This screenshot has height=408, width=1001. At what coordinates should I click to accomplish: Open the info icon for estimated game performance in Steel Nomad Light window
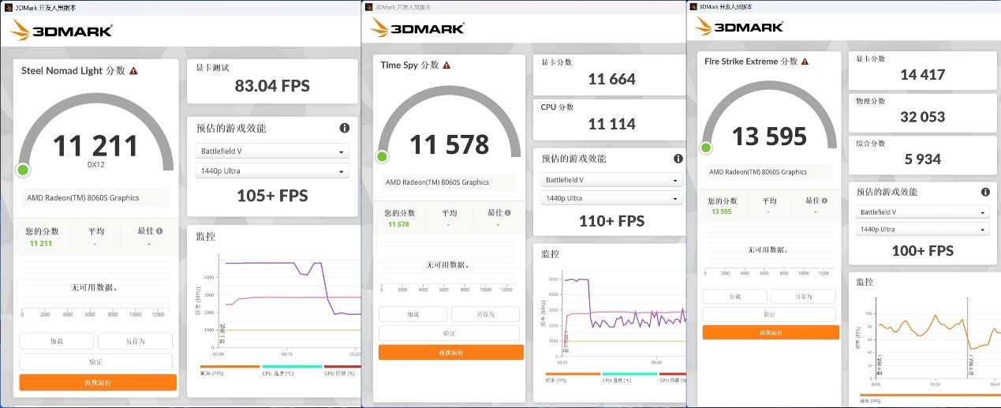[345, 128]
